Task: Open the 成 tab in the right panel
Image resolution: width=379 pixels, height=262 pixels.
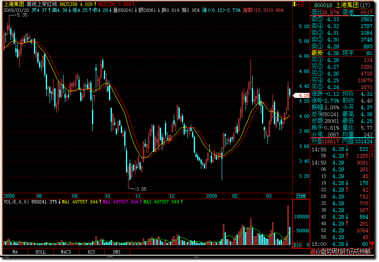Action: tap(357, 251)
